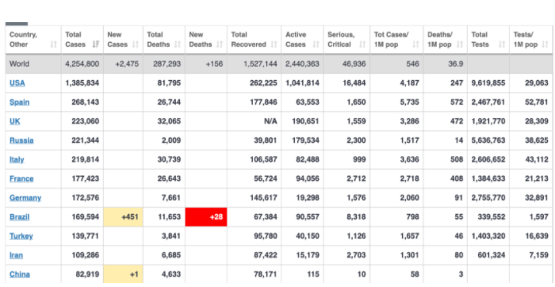Sort by the Country, Other column icon
The width and height of the screenshot is (555, 287).
pyautogui.click(x=53, y=44)
